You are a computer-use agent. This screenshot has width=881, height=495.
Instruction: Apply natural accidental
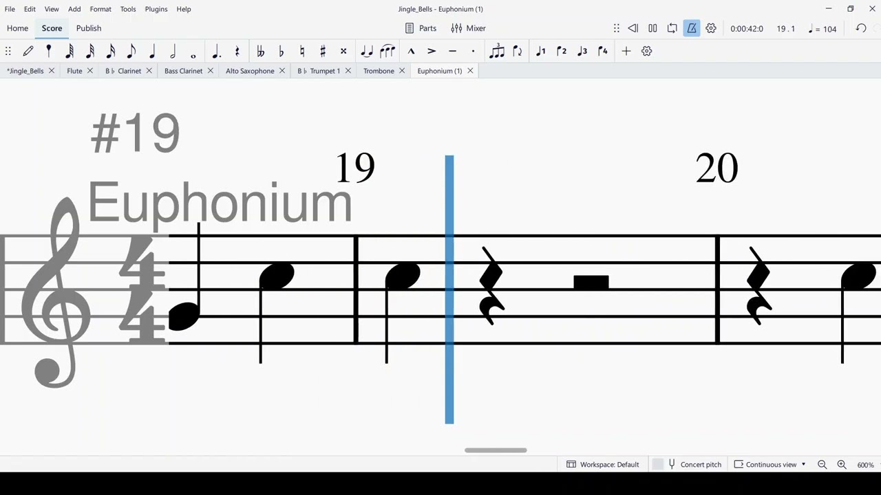pyautogui.click(x=301, y=51)
